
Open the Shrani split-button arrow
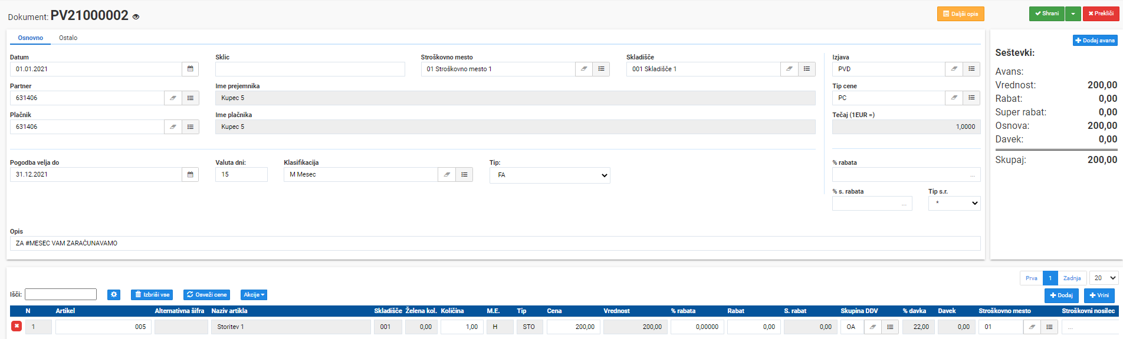[x=1073, y=14]
